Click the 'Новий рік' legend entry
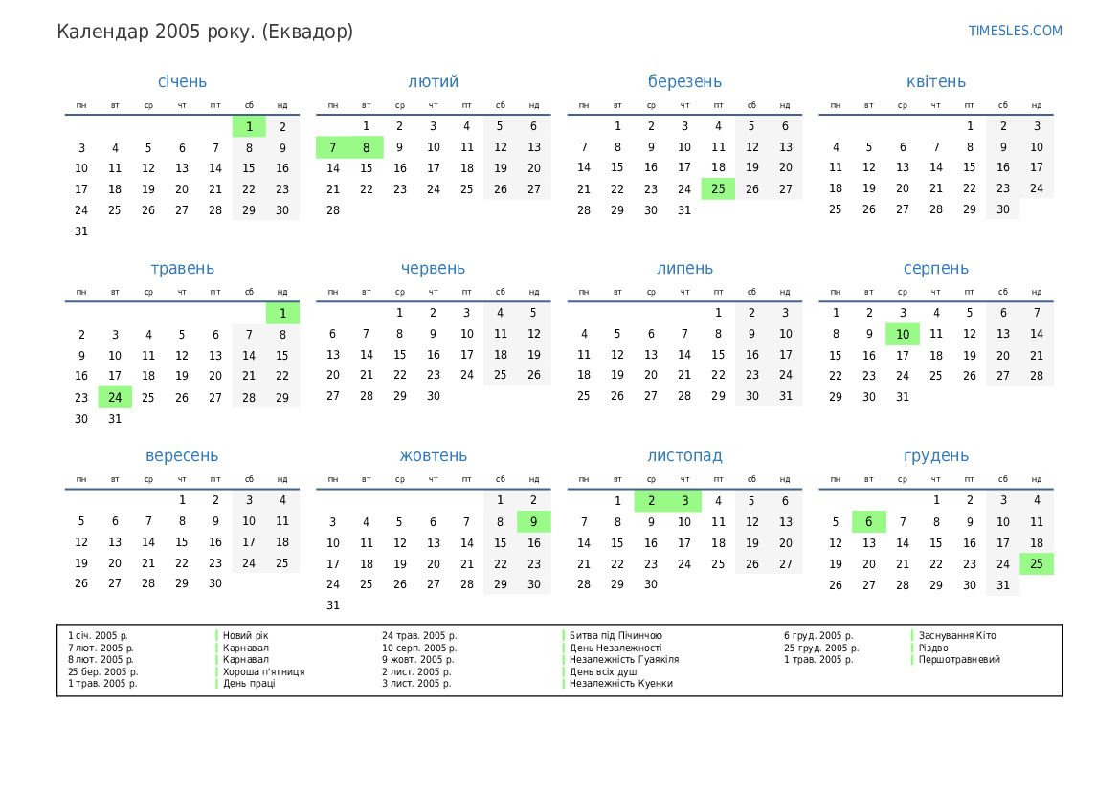The height and width of the screenshot is (791, 1119). [247, 635]
